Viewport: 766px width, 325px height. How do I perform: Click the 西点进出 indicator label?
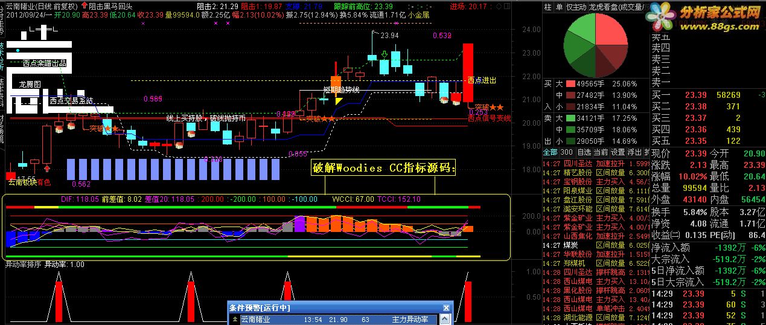tap(482, 80)
